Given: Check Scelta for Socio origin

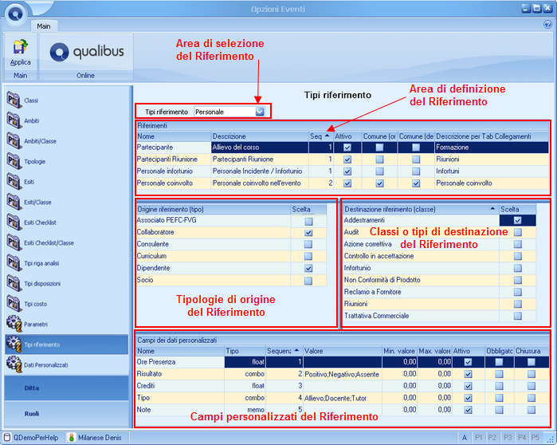Looking at the screenshot, I should tap(308, 281).
